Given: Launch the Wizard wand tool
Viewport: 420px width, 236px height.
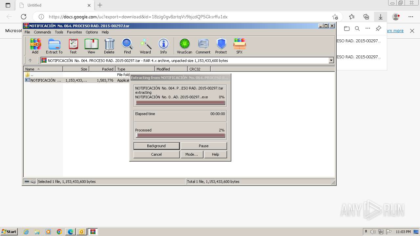Looking at the screenshot, I should (145, 46).
